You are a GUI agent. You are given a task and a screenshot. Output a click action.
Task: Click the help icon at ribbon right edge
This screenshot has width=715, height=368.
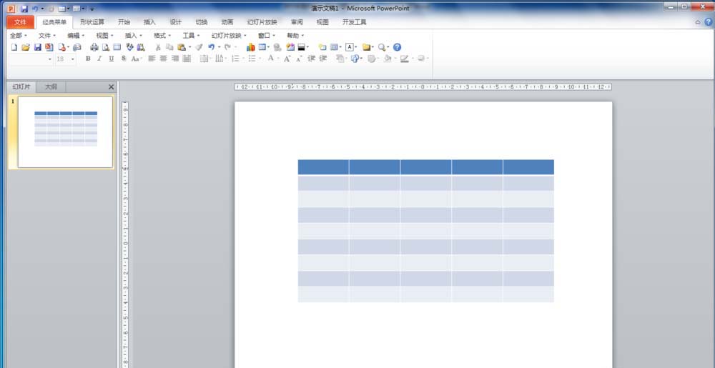coord(708,22)
